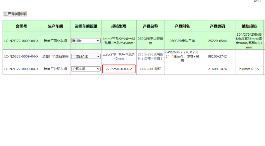This screenshot has width=265, height=146.
Task: Click the 合同号 column header
Action: click(x=21, y=26)
